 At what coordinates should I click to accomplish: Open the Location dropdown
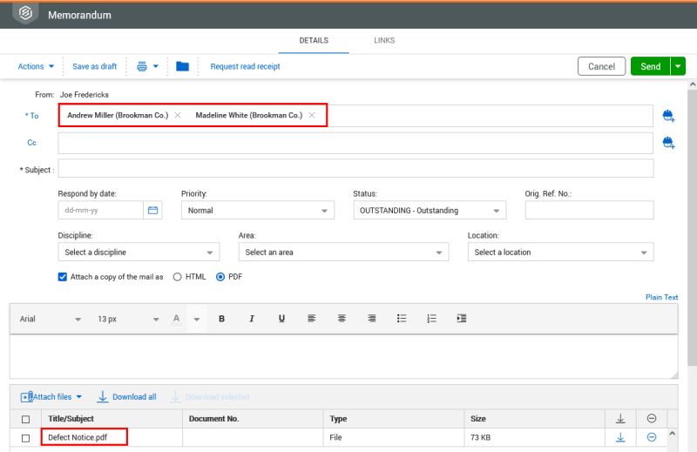[560, 252]
